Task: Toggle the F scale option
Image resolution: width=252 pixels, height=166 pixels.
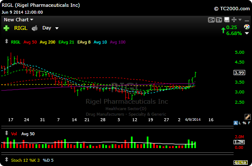Action: click(249, 123)
